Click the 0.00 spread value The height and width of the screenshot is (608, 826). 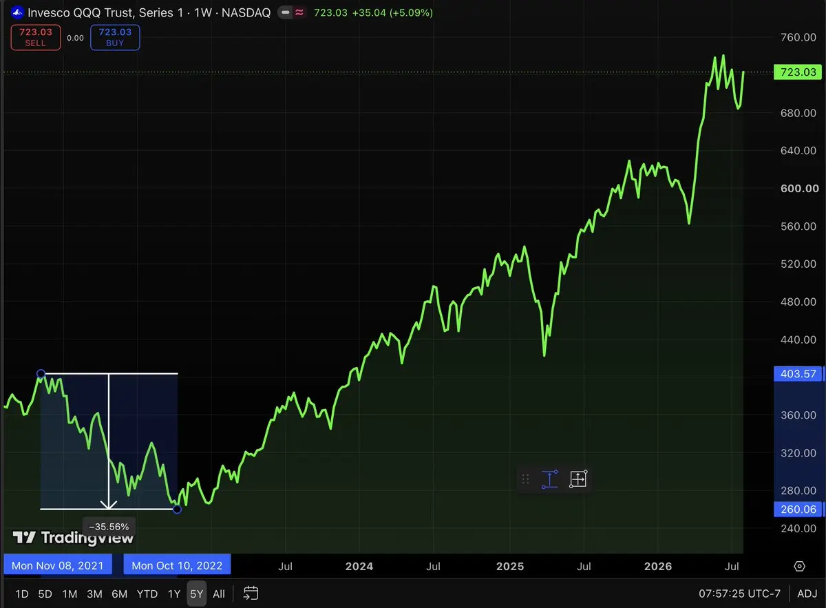[75, 38]
